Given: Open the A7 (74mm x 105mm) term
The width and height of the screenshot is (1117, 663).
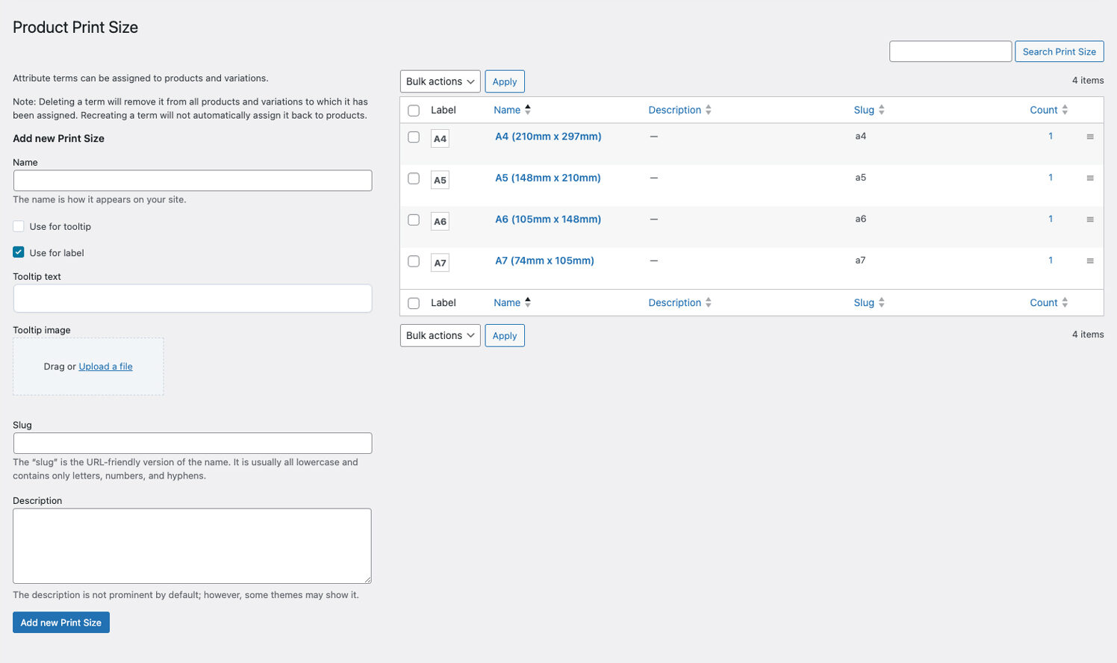Looking at the screenshot, I should 544,261.
